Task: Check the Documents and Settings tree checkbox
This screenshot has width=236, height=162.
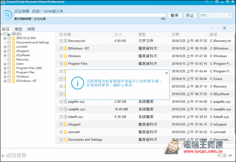Action: (x=9, y=42)
